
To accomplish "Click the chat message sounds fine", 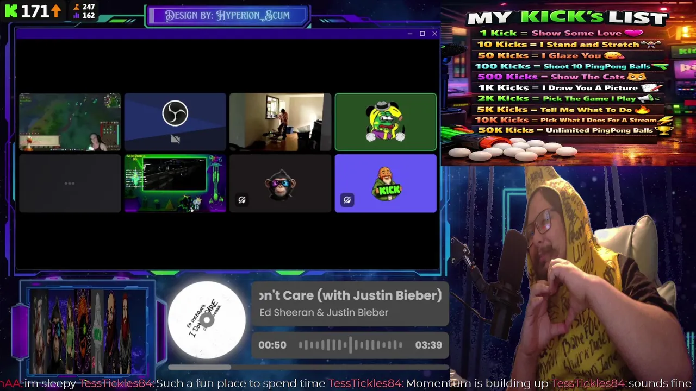I will point(660,383).
